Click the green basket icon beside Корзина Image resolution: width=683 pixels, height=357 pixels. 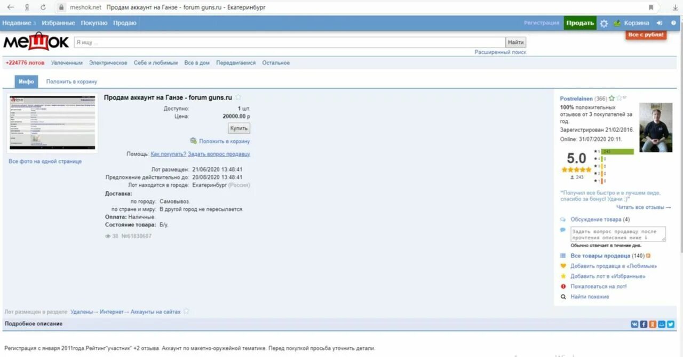point(617,23)
